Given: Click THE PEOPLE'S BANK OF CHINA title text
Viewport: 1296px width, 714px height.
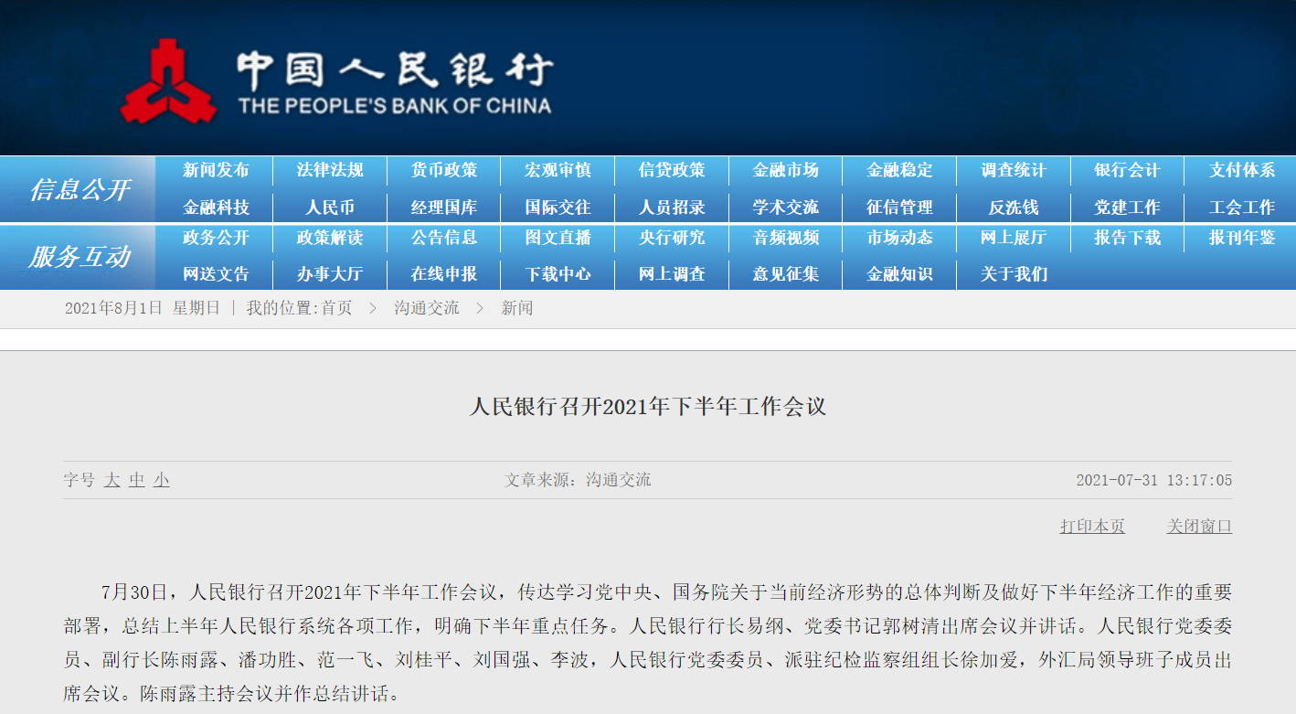Looking at the screenshot, I should click(395, 106).
